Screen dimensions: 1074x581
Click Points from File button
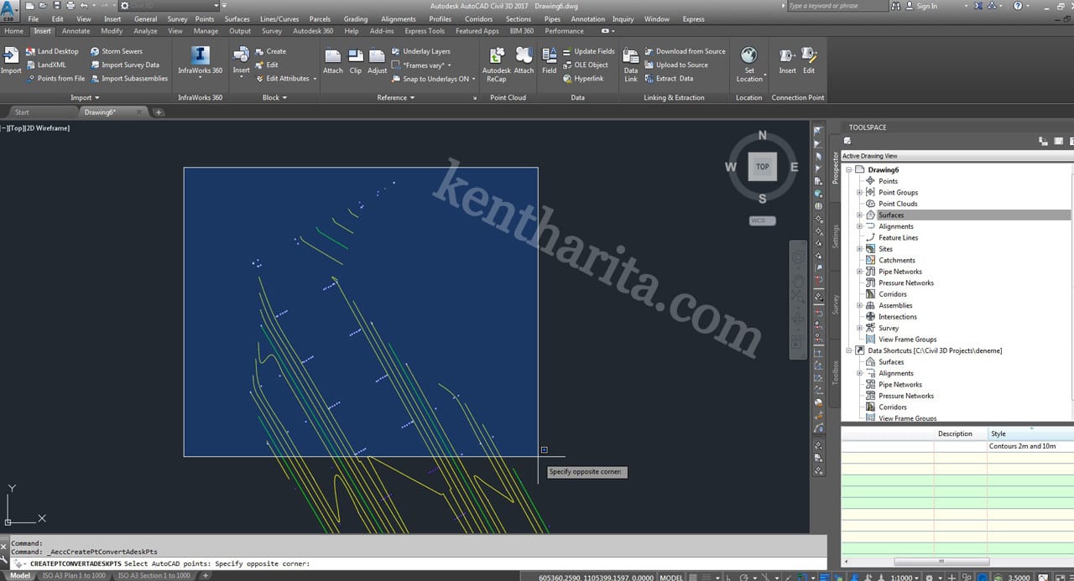pyautogui.click(x=60, y=79)
